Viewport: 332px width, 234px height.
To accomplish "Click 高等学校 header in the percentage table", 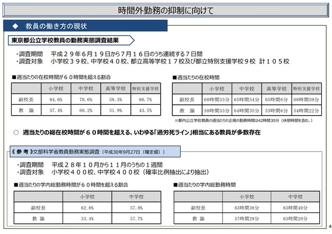I will coord(115,88).
